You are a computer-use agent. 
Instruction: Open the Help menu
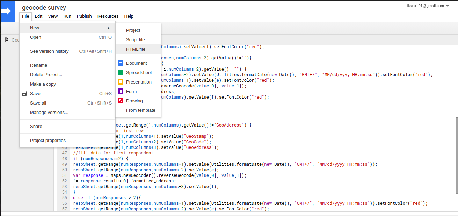(129, 16)
